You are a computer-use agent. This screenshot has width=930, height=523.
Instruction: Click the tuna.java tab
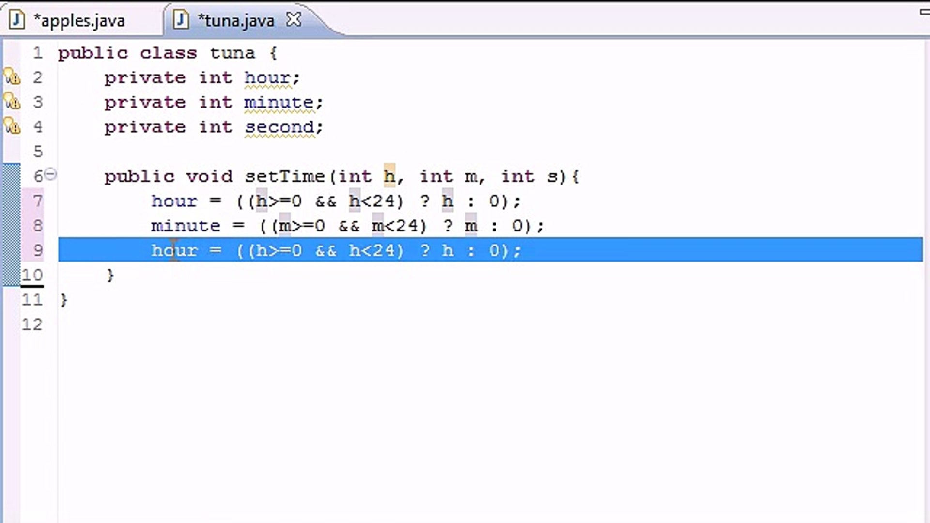pyautogui.click(x=236, y=20)
